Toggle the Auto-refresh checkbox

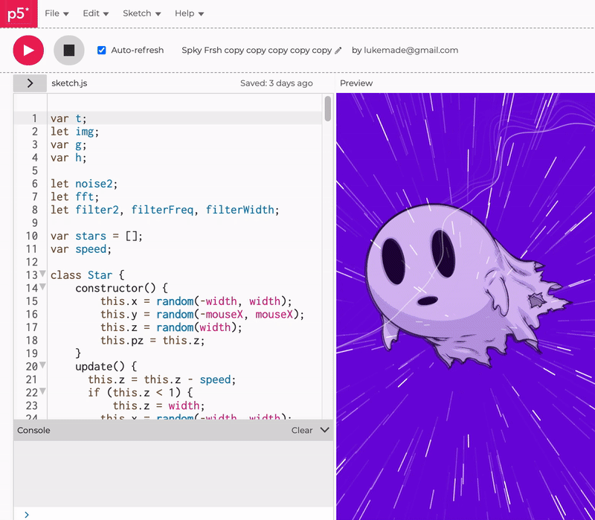coord(101,50)
